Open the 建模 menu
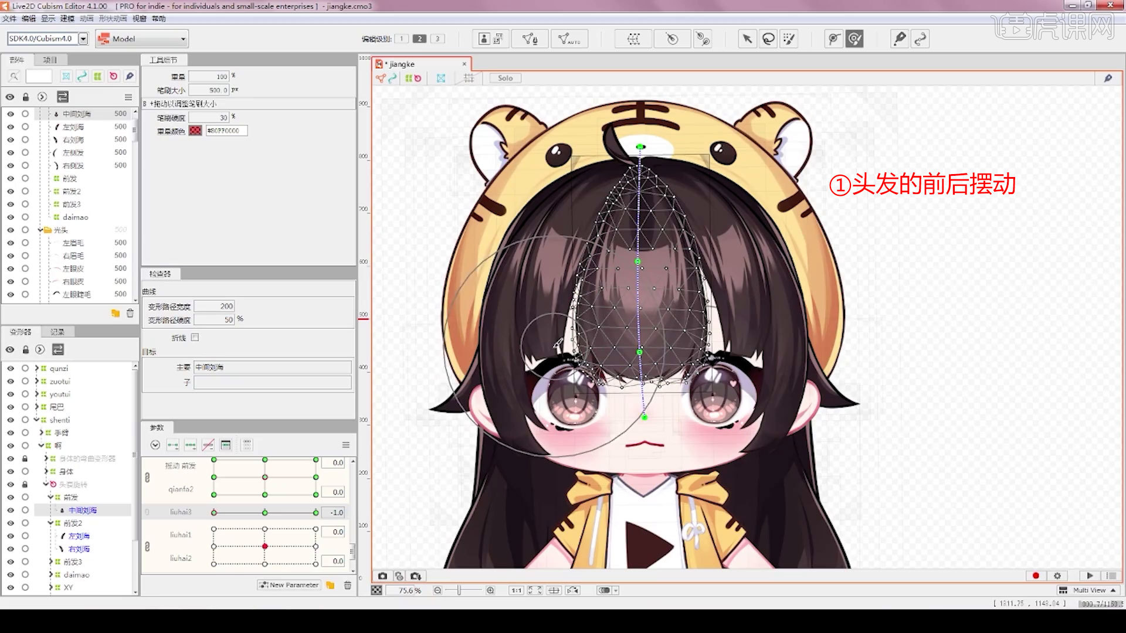This screenshot has width=1126, height=633. [67, 19]
